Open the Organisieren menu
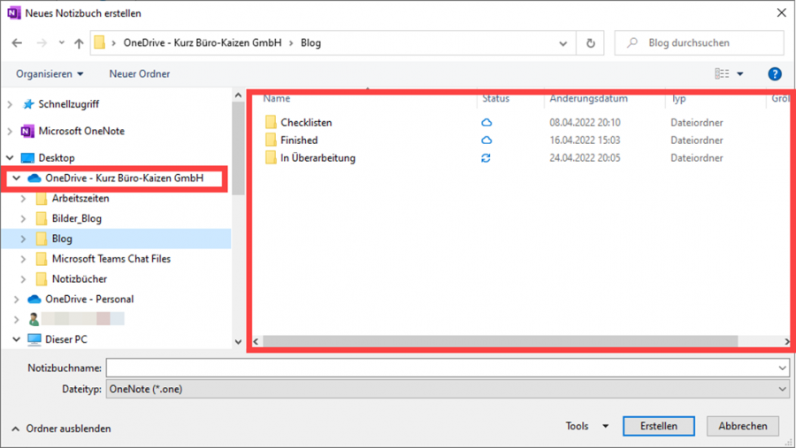Viewport: 796px width, 448px height. [x=50, y=74]
